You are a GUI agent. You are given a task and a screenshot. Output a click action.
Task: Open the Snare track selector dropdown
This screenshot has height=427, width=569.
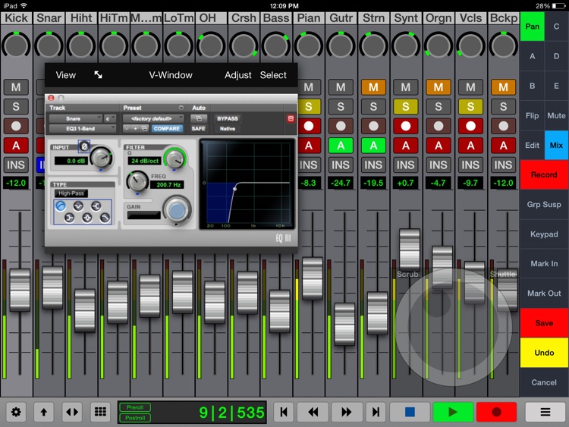tap(75, 118)
